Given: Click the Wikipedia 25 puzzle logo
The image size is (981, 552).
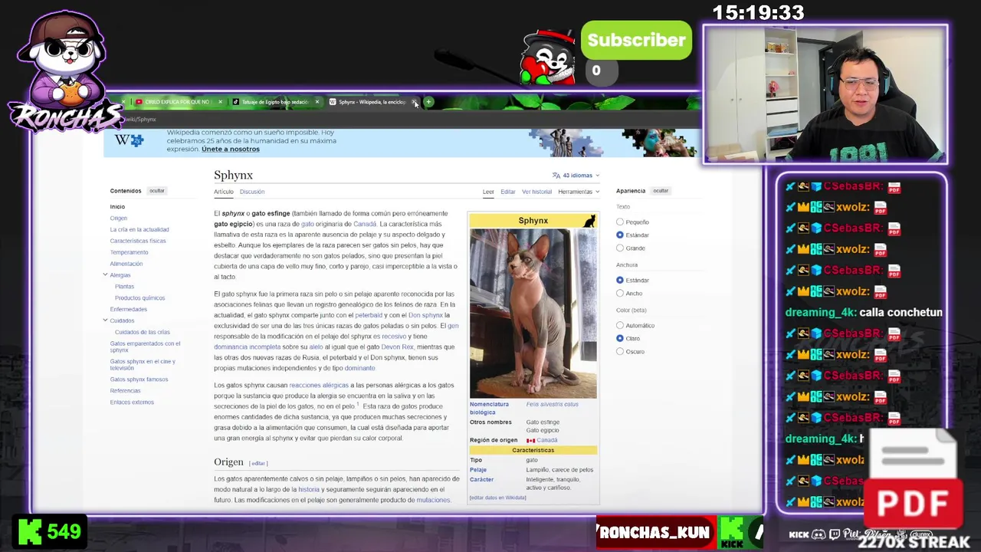Looking at the screenshot, I should pos(129,140).
